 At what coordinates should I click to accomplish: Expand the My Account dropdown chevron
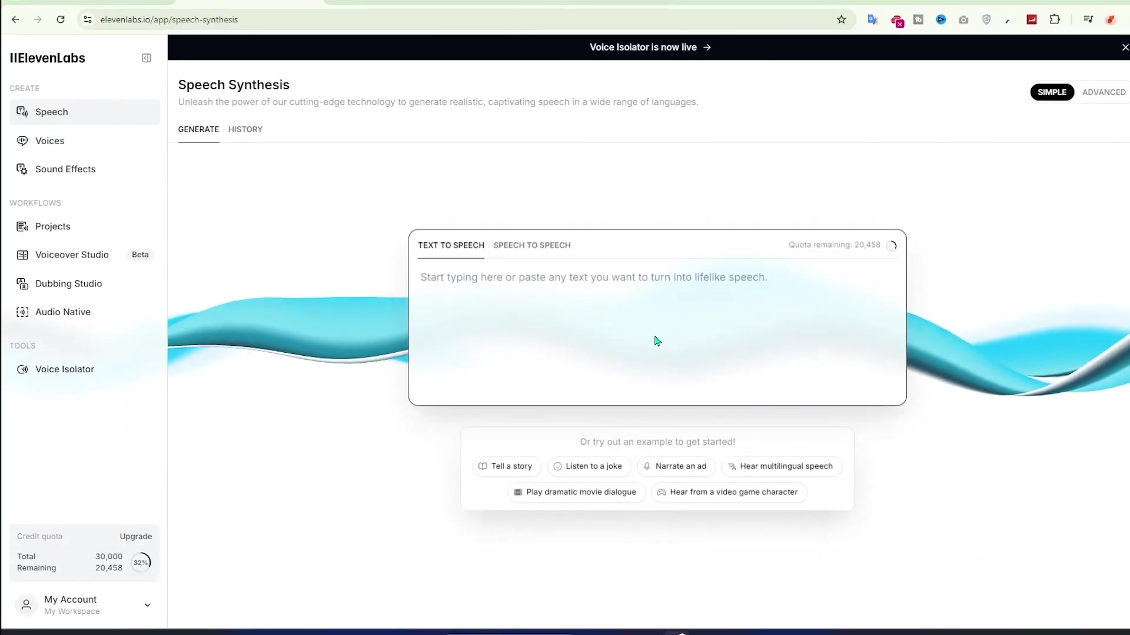[147, 605]
